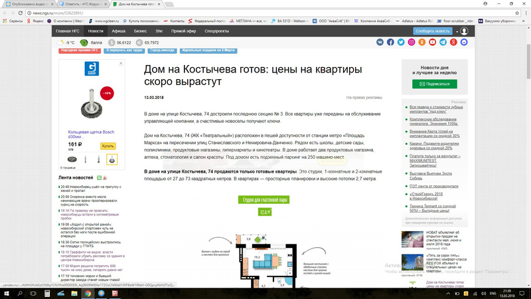This screenshot has height=299, width=531.
Task: Open the blue chat-bubble social icon
Action: tap(464, 42)
